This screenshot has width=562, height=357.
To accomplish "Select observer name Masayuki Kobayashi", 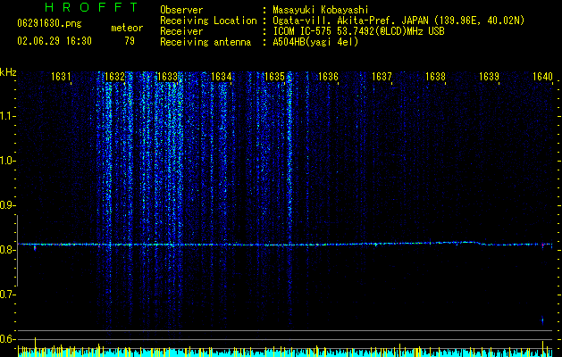I will point(321,10).
